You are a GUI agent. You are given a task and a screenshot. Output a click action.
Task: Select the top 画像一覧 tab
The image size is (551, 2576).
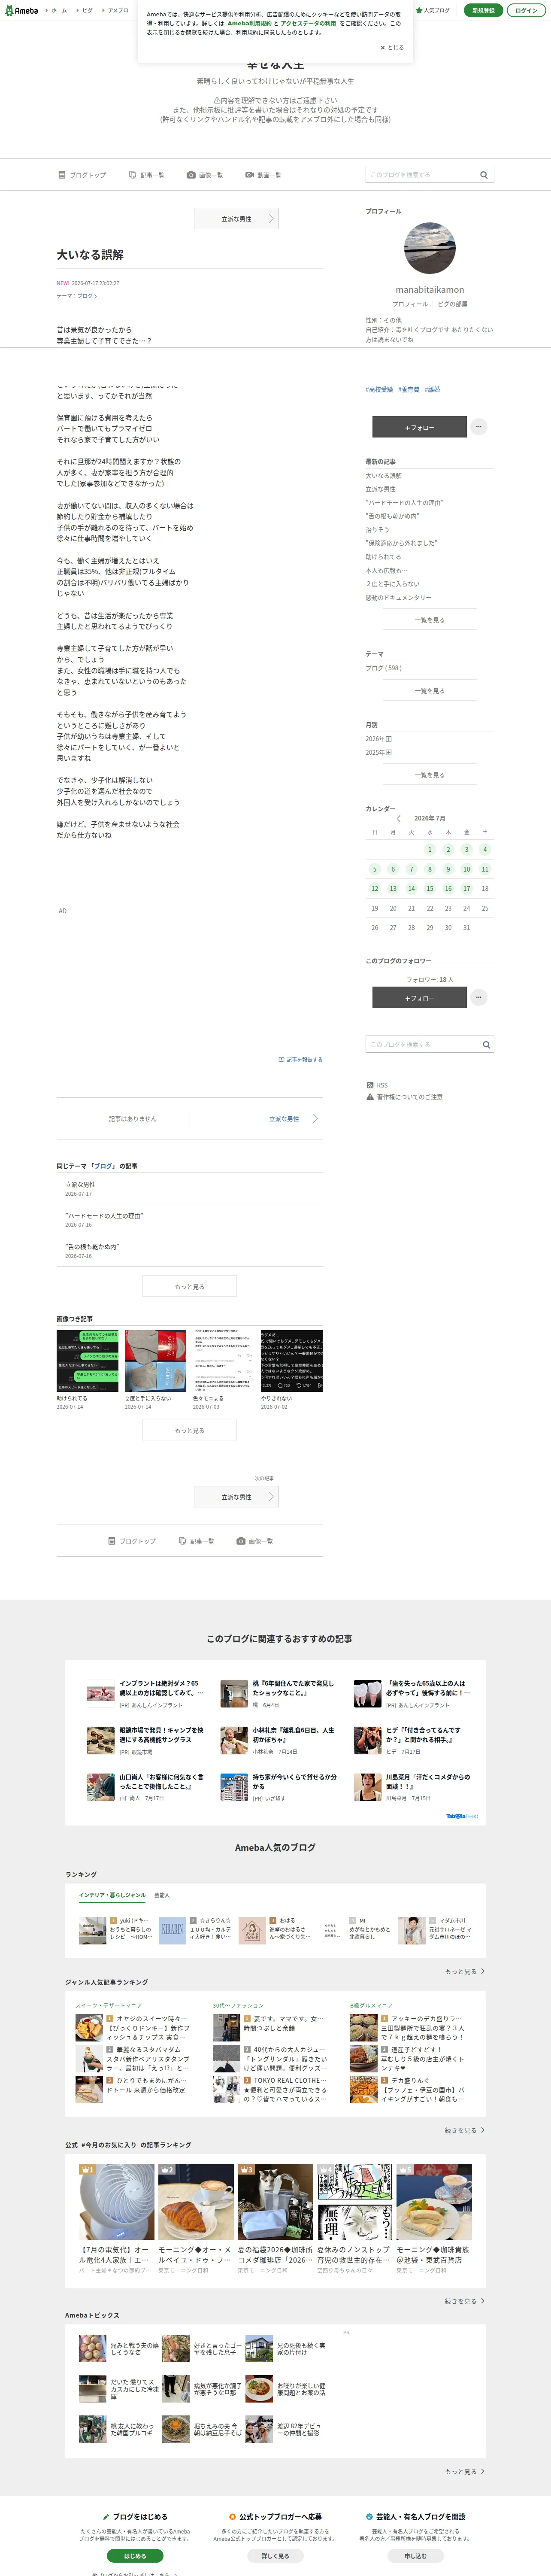[x=205, y=175]
